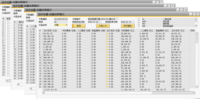
Task: Click the yellow link arrow in row 19
Action: (107, 81)
